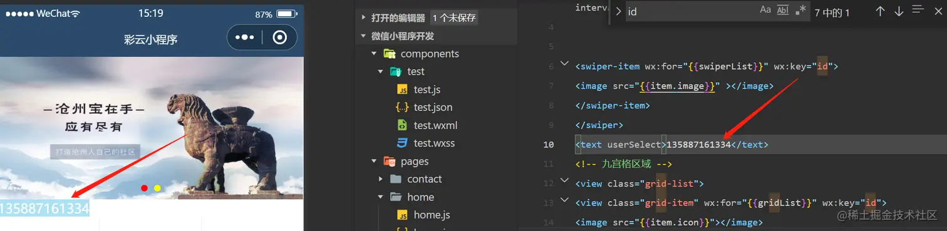The width and height of the screenshot is (947, 231).
Task: Toggle Use Regular Expression in find widget
Action: pyautogui.click(x=800, y=10)
